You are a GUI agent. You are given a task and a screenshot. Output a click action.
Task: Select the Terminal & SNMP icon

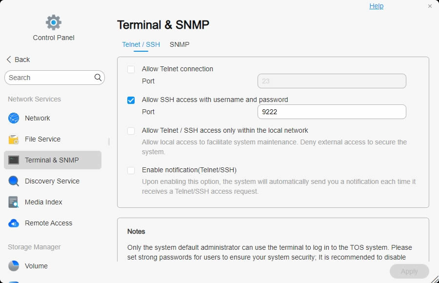click(14, 160)
